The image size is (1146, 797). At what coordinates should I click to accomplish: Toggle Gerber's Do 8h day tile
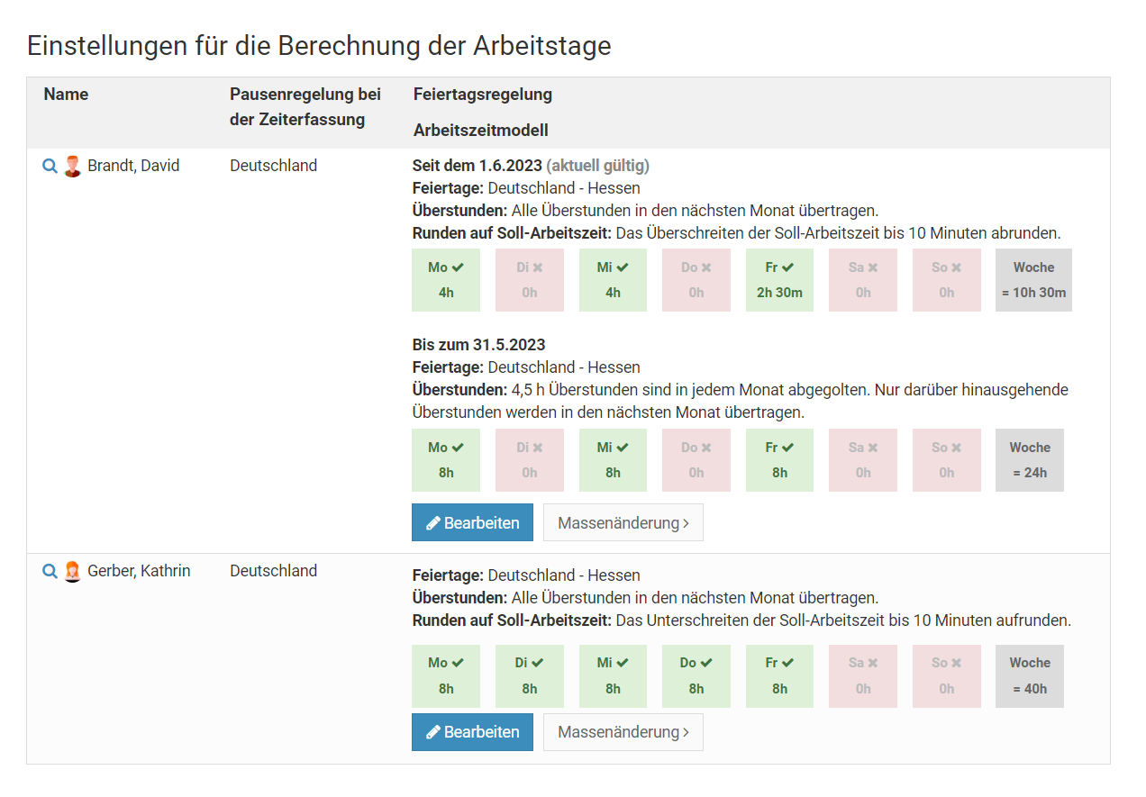696,676
